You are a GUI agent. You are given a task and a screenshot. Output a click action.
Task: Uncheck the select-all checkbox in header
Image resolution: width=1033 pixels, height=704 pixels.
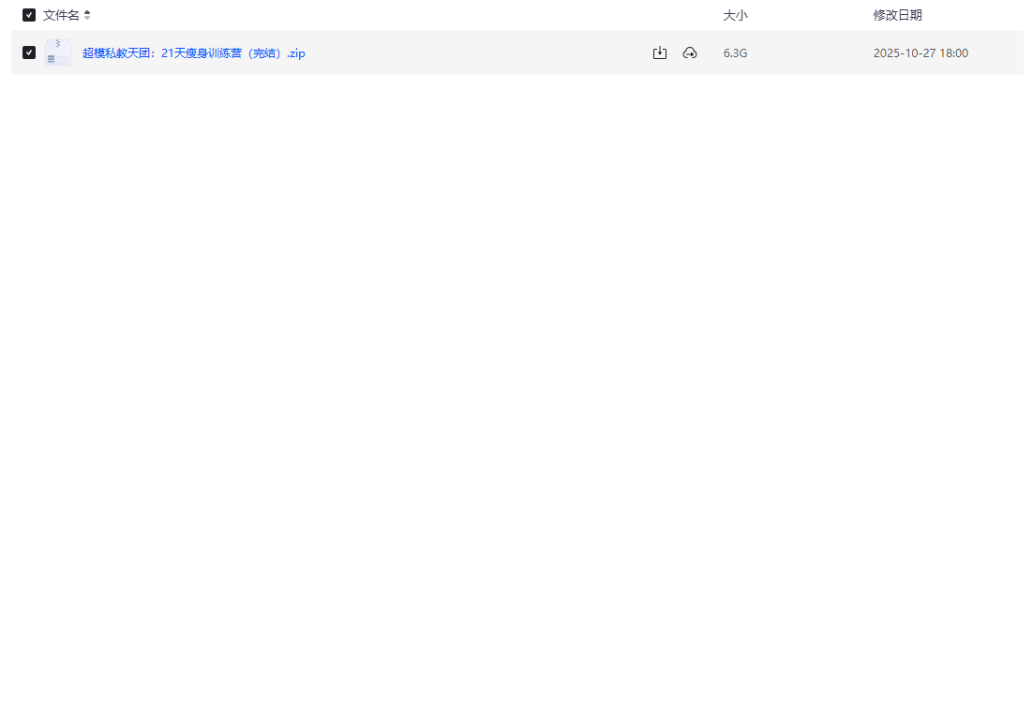[x=29, y=15]
